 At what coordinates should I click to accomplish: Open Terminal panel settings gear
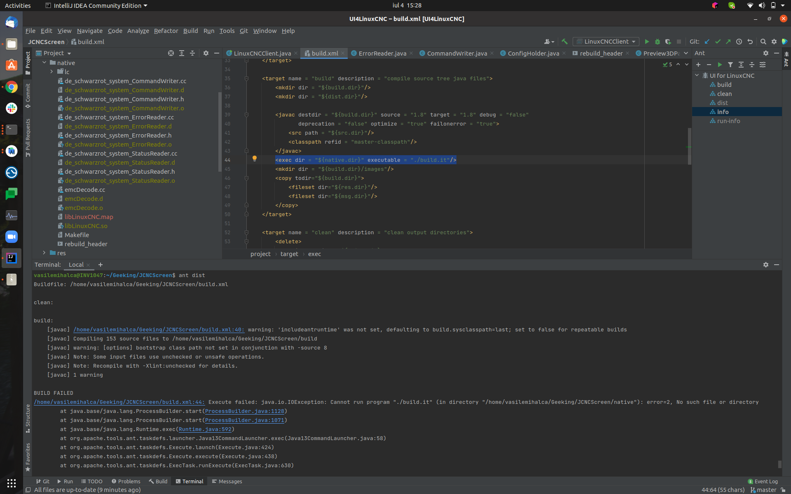pos(766,265)
